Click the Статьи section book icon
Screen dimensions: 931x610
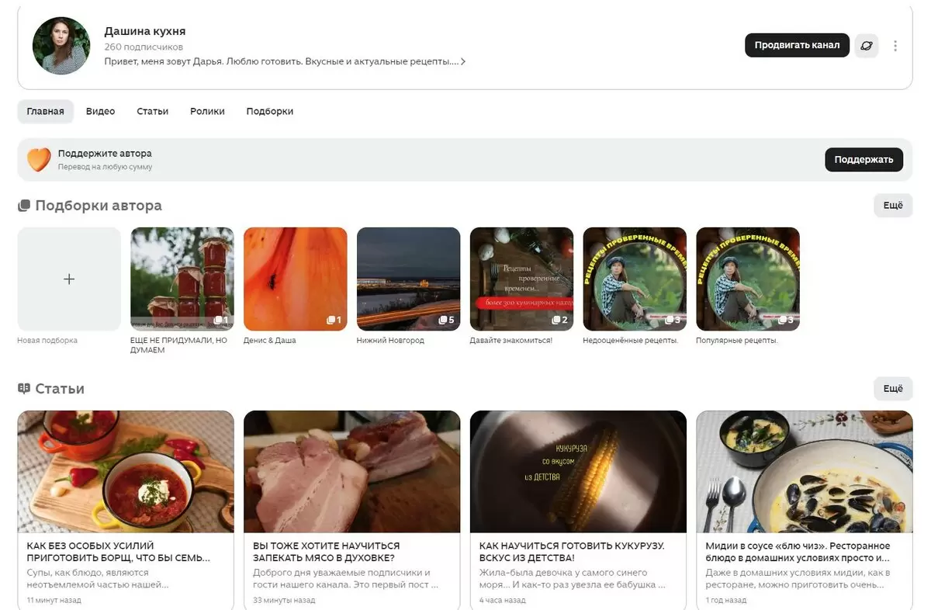point(24,388)
